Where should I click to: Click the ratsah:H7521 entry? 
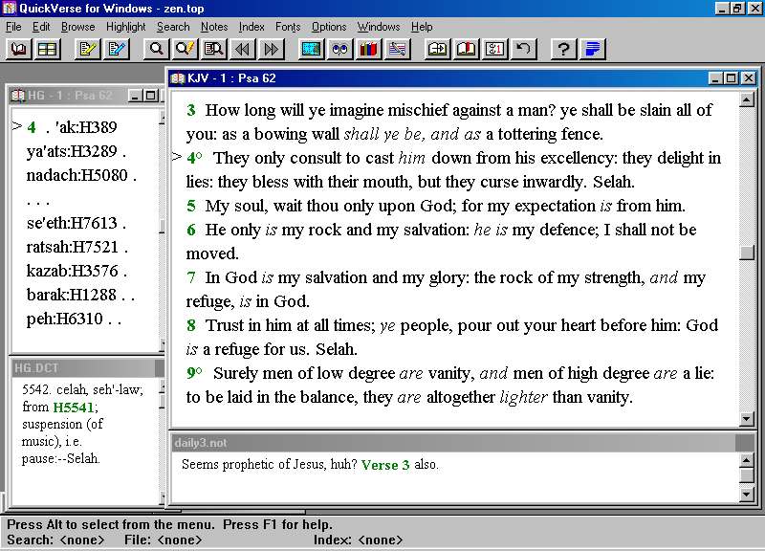[73, 247]
